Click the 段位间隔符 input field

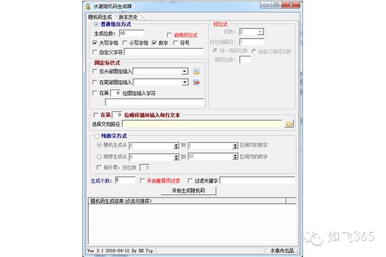click(252, 42)
